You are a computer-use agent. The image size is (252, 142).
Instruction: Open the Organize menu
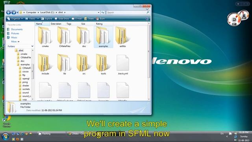click(15, 19)
